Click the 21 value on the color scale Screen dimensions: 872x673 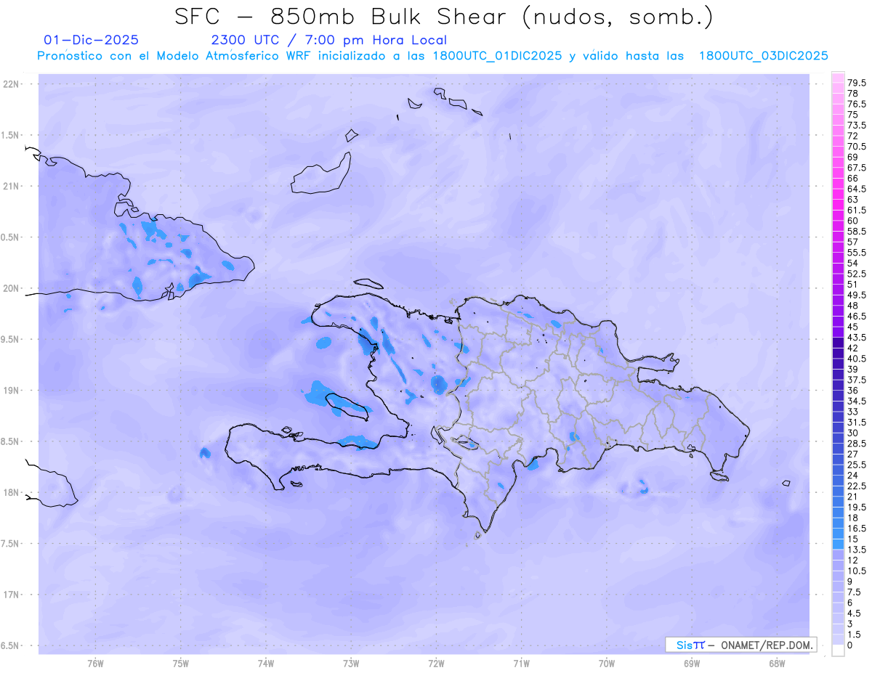tap(853, 497)
